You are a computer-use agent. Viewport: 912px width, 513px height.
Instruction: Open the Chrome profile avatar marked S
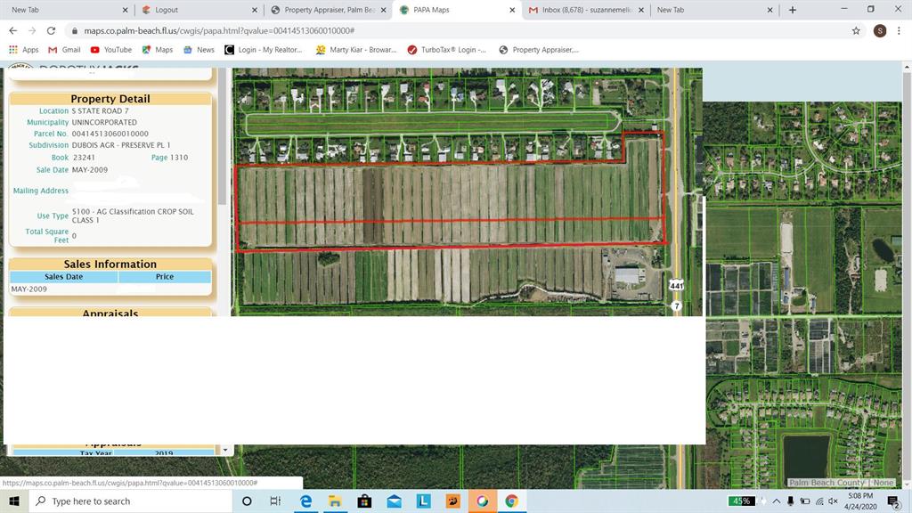pyautogui.click(x=878, y=29)
